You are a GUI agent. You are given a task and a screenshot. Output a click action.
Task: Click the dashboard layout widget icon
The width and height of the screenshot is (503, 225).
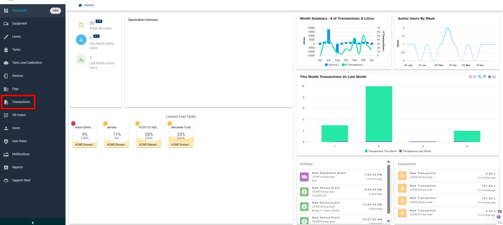click(x=500, y=211)
